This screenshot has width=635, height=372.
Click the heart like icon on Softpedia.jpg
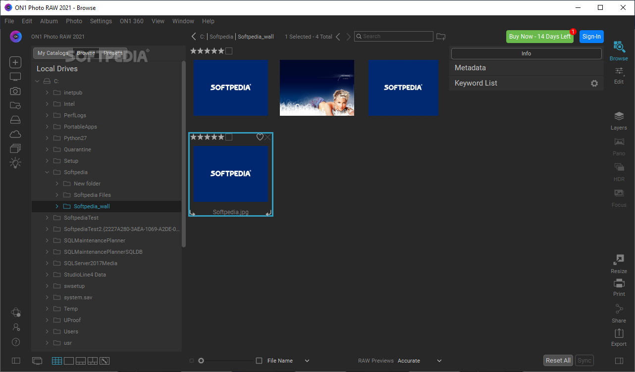tap(260, 137)
